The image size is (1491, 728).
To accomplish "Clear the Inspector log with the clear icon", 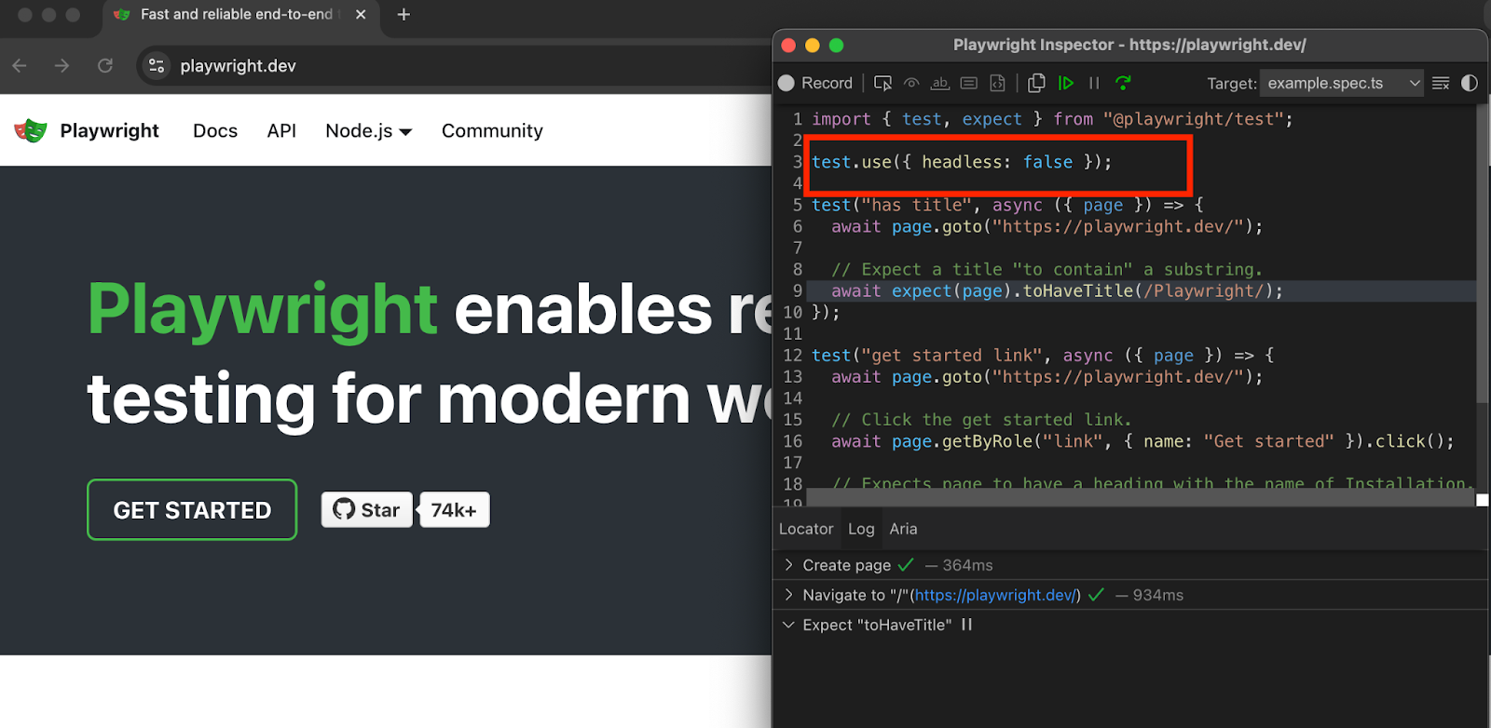I will tap(1441, 83).
